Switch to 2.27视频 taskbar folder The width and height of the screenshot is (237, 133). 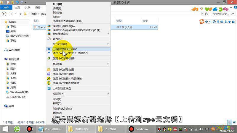coord(111,129)
